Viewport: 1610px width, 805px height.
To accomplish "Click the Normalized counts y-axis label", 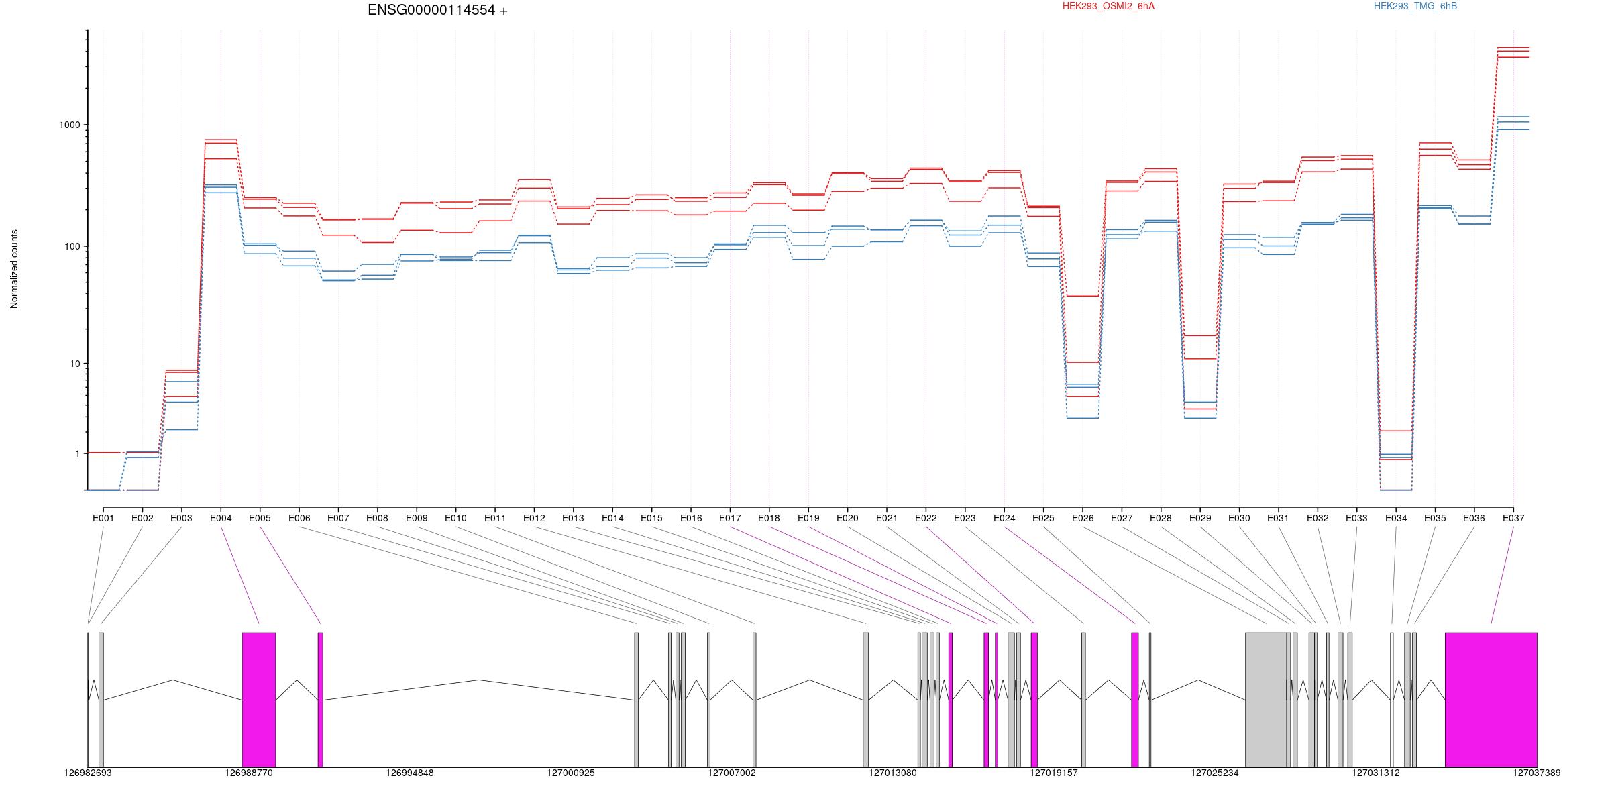I will [x=14, y=269].
